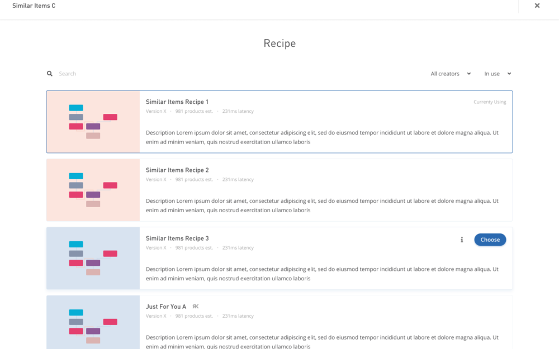Select Recipe 2 card by its description
This screenshot has height=349, width=559.
[322, 205]
